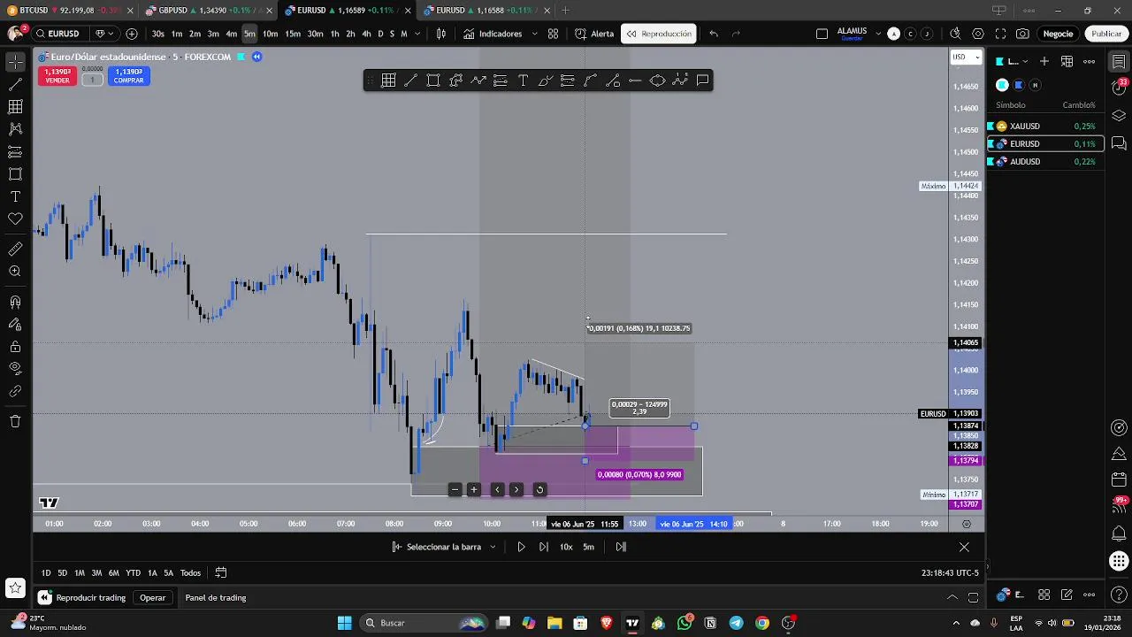Select XAUUSD in the watchlist
This screenshot has width=1132, height=637.
point(1046,127)
